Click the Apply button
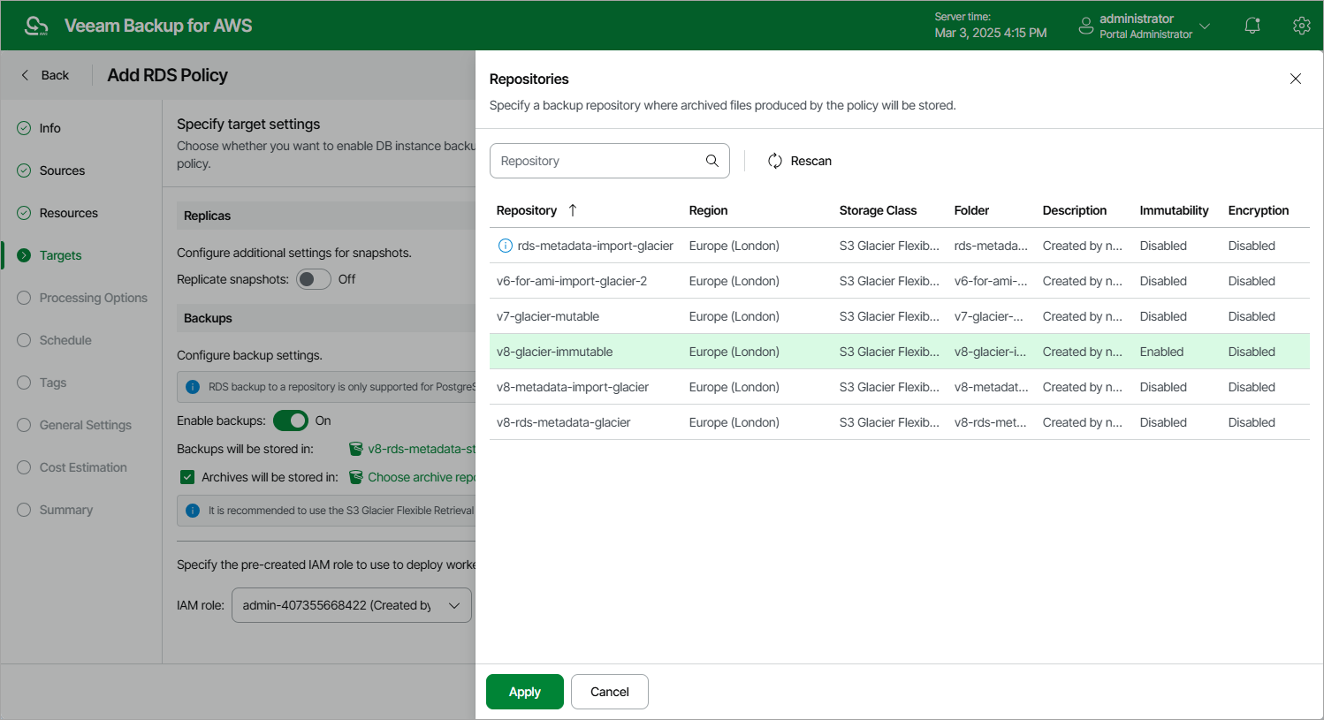The width and height of the screenshot is (1324, 720). coord(524,692)
